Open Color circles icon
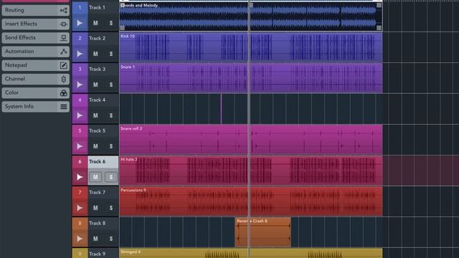Image resolution: width=459 pixels, height=258 pixels. [64, 93]
